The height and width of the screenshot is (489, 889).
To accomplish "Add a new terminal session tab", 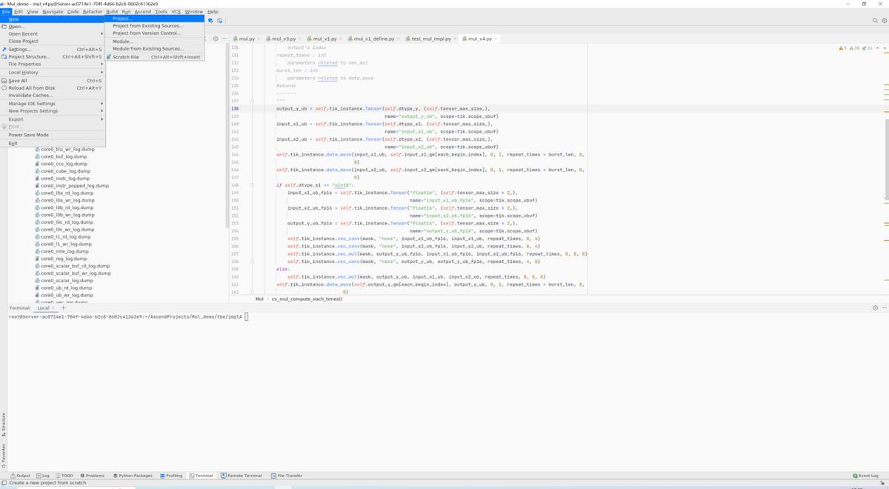I will (64, 308).
